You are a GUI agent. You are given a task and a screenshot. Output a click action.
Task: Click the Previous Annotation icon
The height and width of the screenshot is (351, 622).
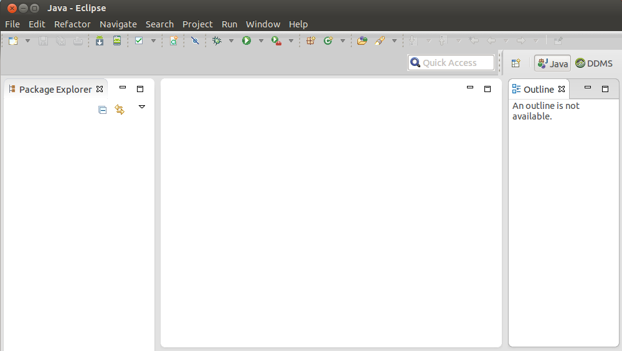click(443, 40)
